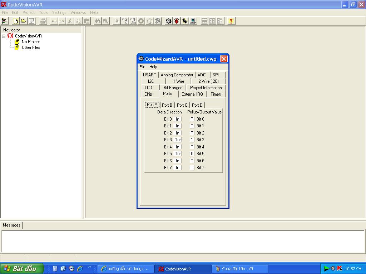Screen dimensions: 366x274
Task: Open the Tools menu
Action: [43, 12]
